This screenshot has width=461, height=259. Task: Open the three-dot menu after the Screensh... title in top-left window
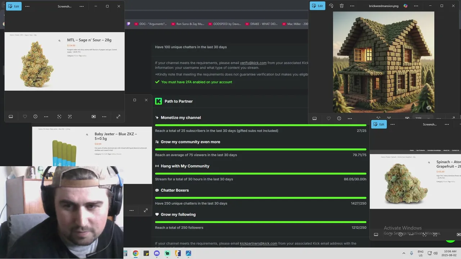tap(82, 6)
